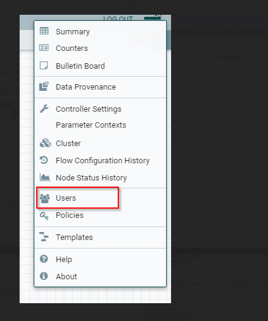Click the Policies key icon
Viewport: 268px width, 321px height.
tap(44, 216)
